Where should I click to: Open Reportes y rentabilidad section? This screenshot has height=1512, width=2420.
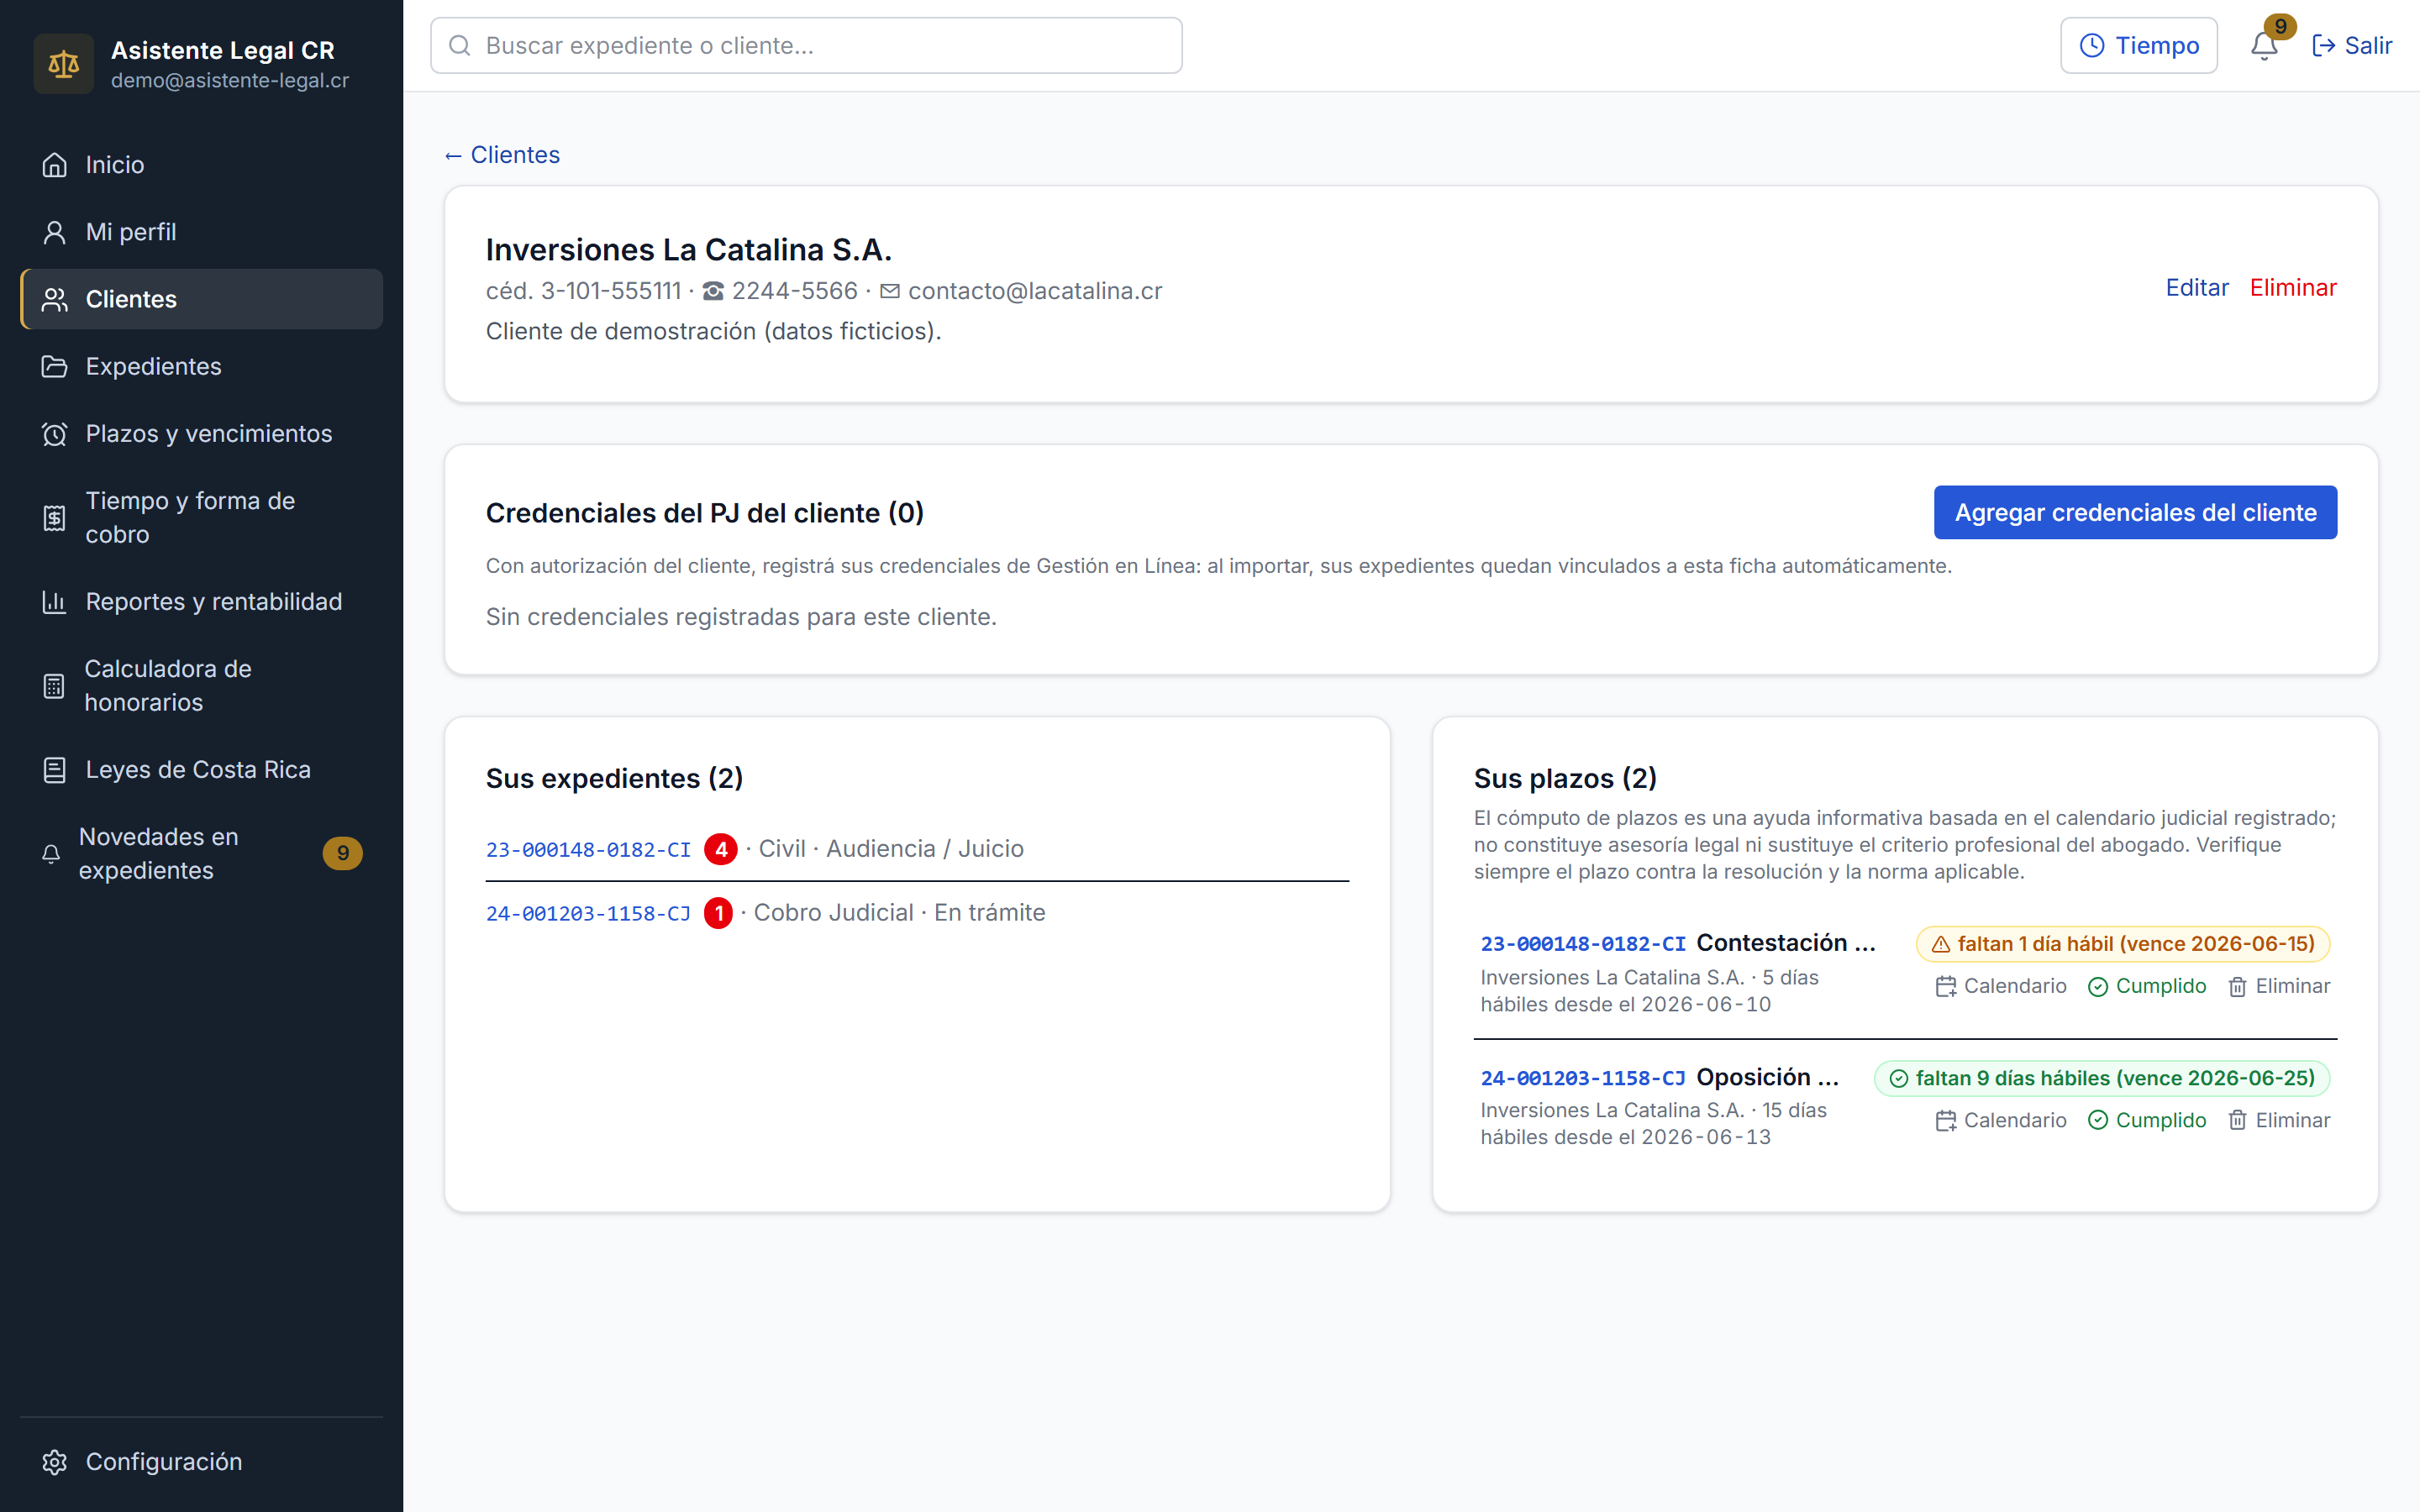[x=201, y=601]
